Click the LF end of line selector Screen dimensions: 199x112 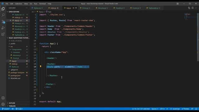coord(167,109)
